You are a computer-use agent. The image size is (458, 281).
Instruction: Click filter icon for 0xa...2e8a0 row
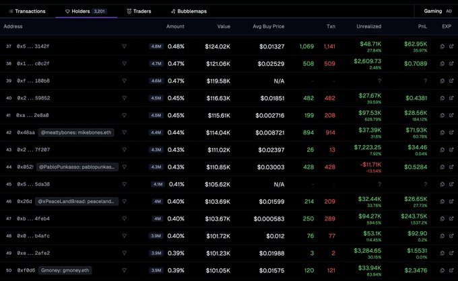[x=125, y=115]
